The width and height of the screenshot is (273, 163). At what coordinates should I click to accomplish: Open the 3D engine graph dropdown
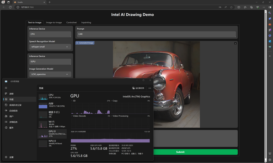(x=73, y=101)
